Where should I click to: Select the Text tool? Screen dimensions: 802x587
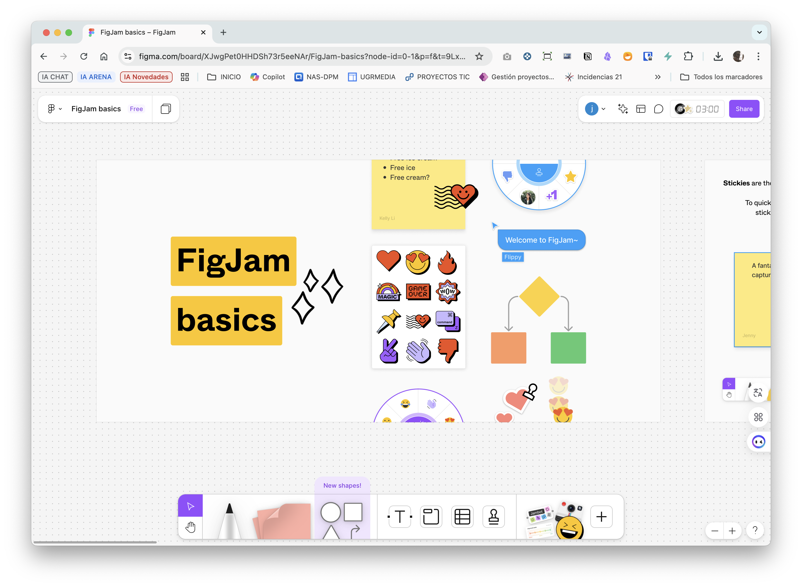[x=400, y=517]
